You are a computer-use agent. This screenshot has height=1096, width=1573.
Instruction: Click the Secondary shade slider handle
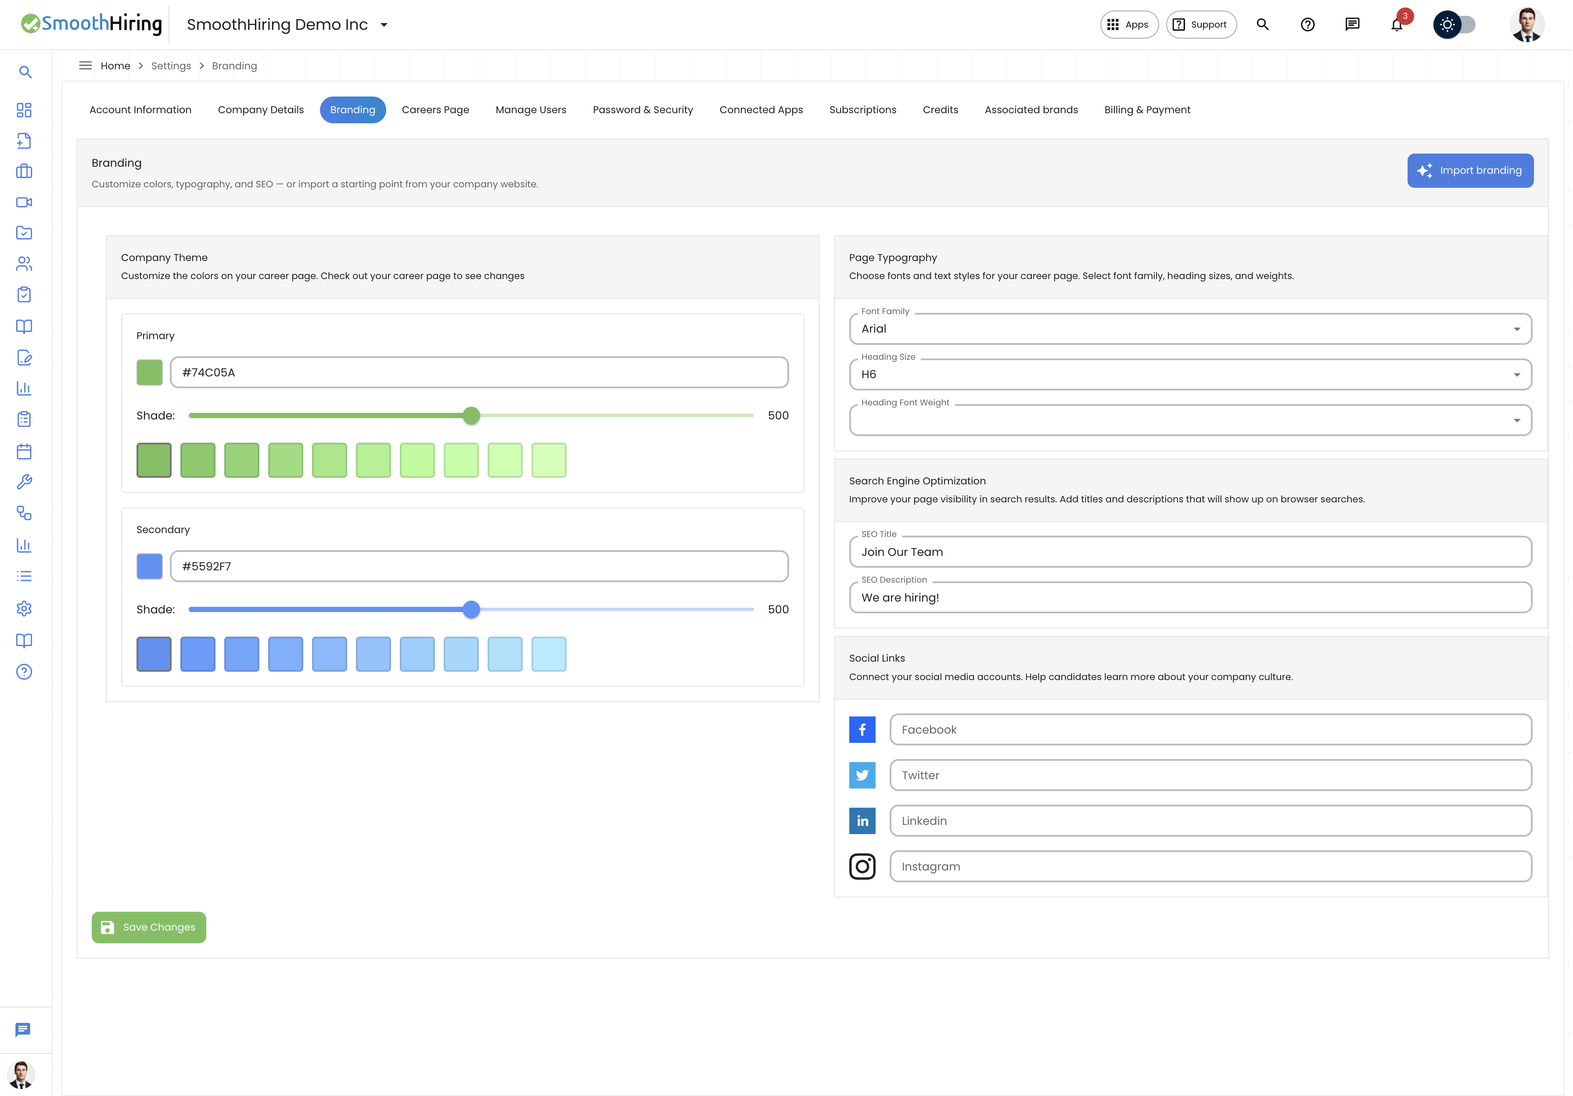coord(471,610)
